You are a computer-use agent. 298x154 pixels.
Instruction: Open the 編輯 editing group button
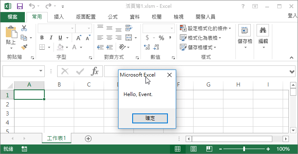point(263,37)
